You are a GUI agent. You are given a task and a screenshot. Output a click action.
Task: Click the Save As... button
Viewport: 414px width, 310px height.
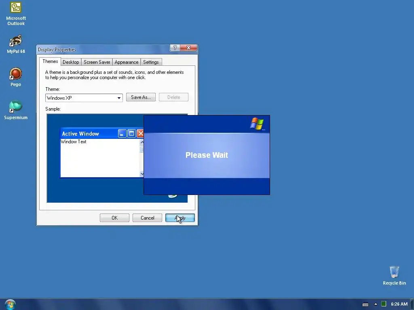tap(141, 97)
